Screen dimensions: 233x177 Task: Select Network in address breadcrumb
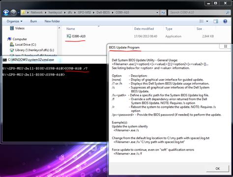36,12
